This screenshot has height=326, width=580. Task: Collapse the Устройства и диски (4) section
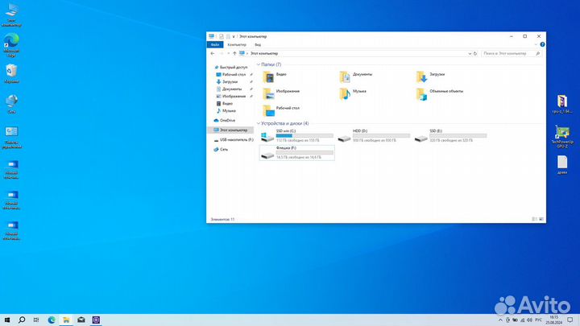(259, 123)
